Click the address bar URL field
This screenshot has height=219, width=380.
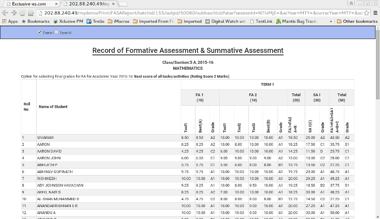[198, 12]
